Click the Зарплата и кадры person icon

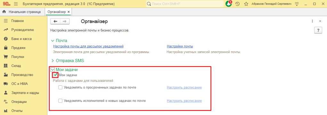[x=6, y=93]
